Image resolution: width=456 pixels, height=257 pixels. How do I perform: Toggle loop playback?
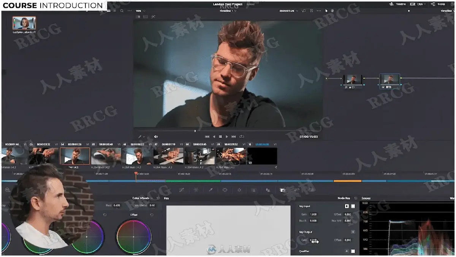coord(241,137)
